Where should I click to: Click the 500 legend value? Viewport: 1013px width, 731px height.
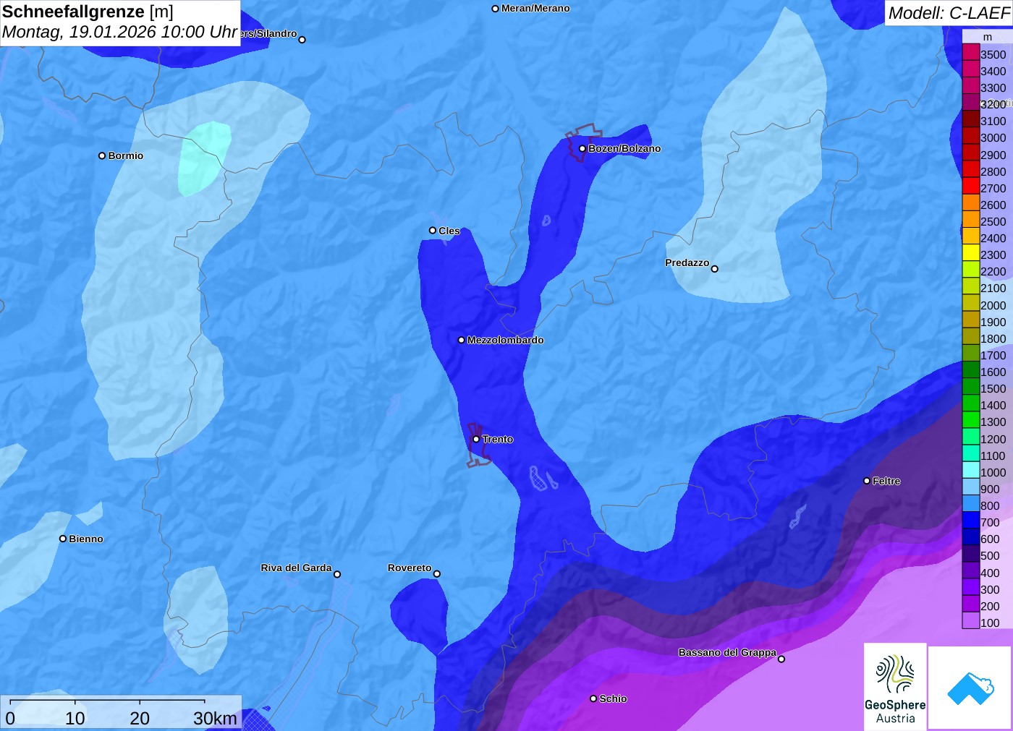tap(990, 556)
